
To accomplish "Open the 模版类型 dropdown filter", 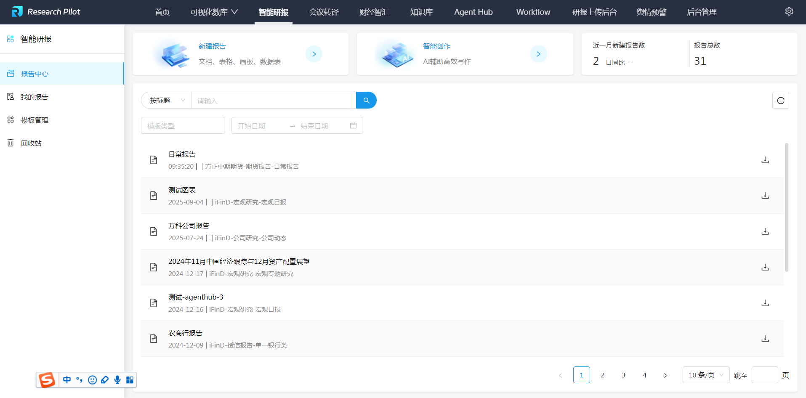I will 183,125.
